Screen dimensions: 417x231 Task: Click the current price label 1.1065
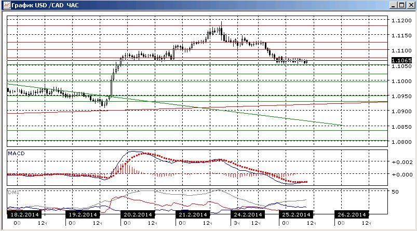[401, 61]
